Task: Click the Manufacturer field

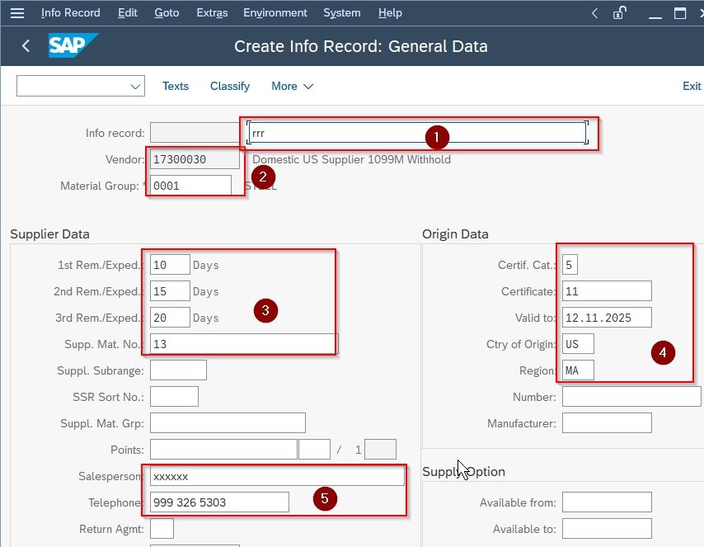Action: [x=607, y=423]
